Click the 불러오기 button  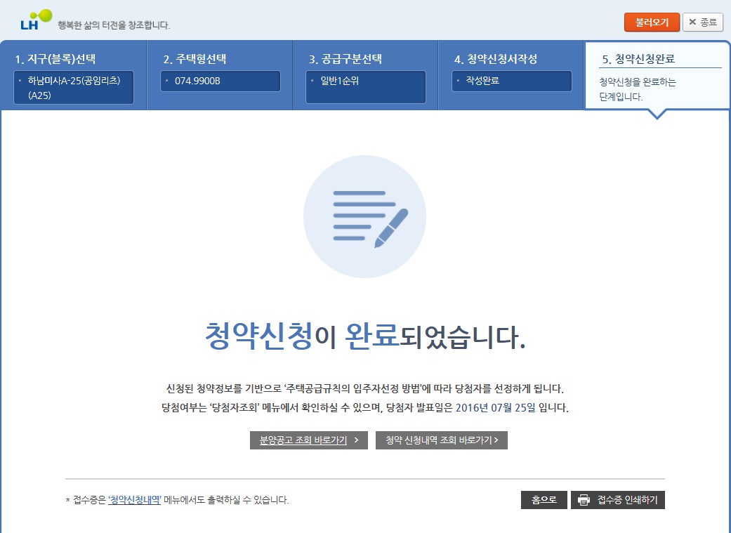click(652, 22)
